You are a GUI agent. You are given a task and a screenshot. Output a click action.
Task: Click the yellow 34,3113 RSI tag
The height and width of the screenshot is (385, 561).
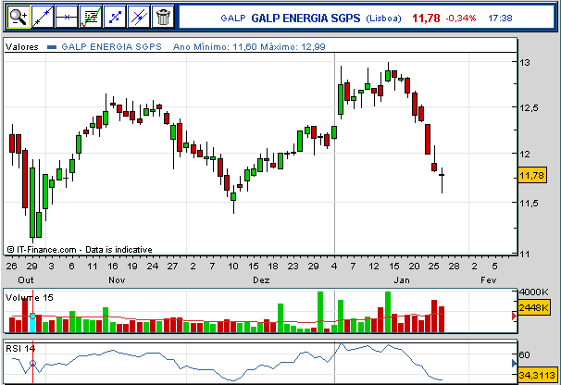[x=536, y=375]
